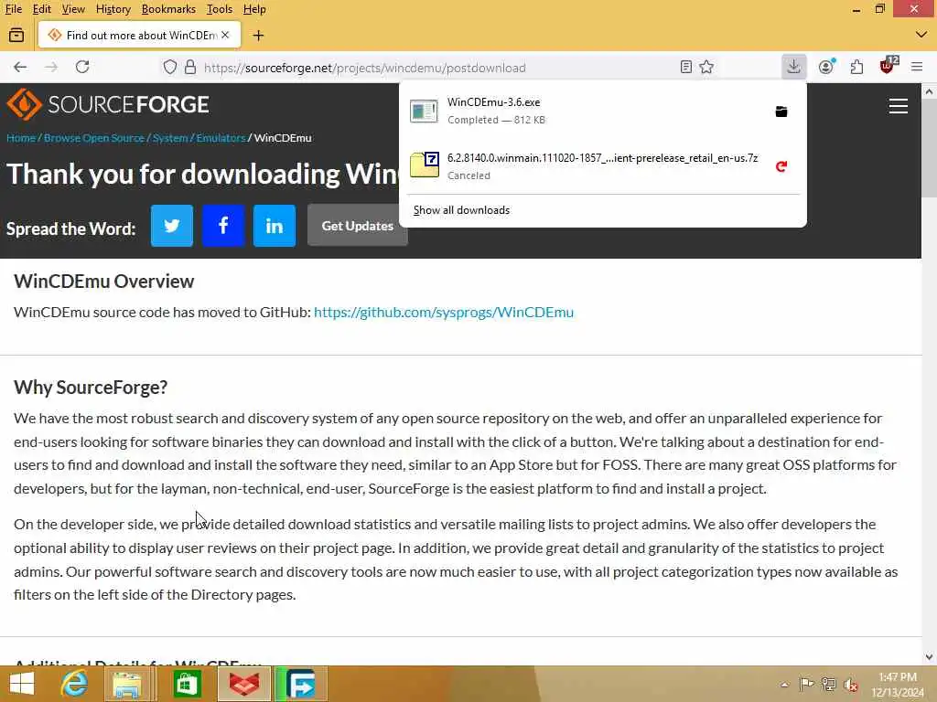Click the muted volume tray icon

pyautogui.click(x=851, y=685)
